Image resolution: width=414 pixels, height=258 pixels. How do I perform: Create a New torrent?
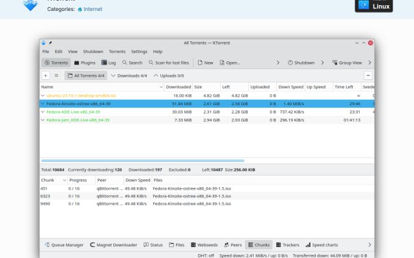(x=206, y=63)
